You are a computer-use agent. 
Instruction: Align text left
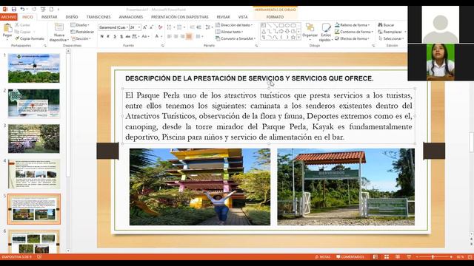pos(170,36)
